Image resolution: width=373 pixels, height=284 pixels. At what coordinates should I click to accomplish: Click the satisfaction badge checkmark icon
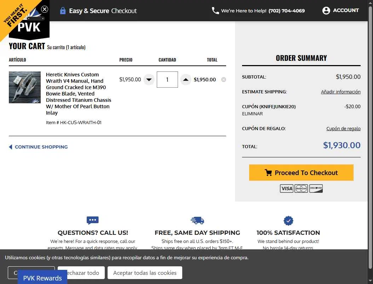(288, 221)
